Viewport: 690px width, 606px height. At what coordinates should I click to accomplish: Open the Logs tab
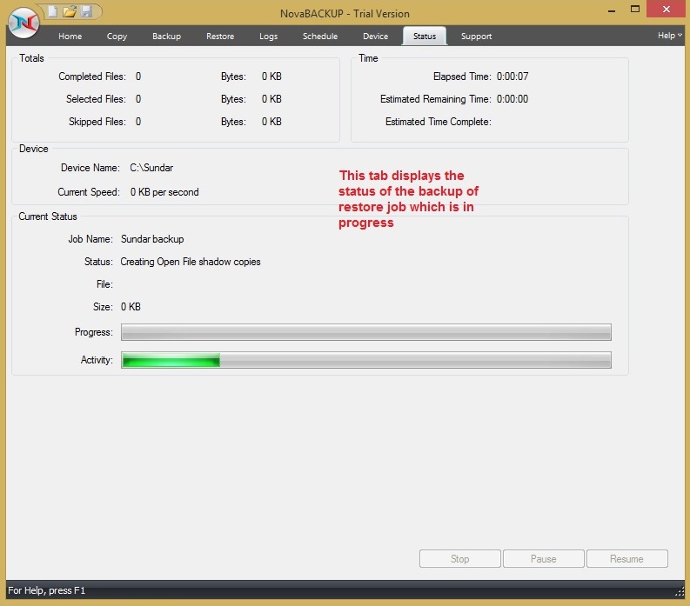pyautogui.click(x=269, y=37)
